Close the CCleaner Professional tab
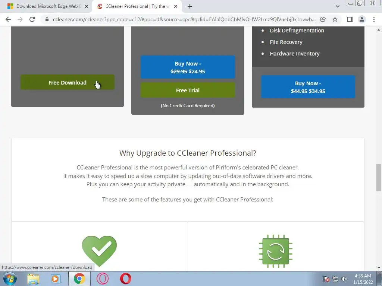 click(176, 6)
